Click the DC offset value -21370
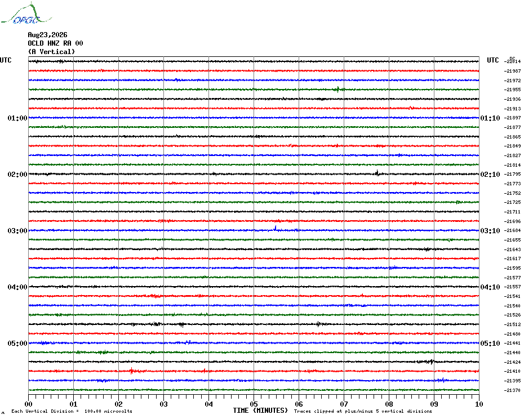The image size is (524, 419). [x=512, y=390]
